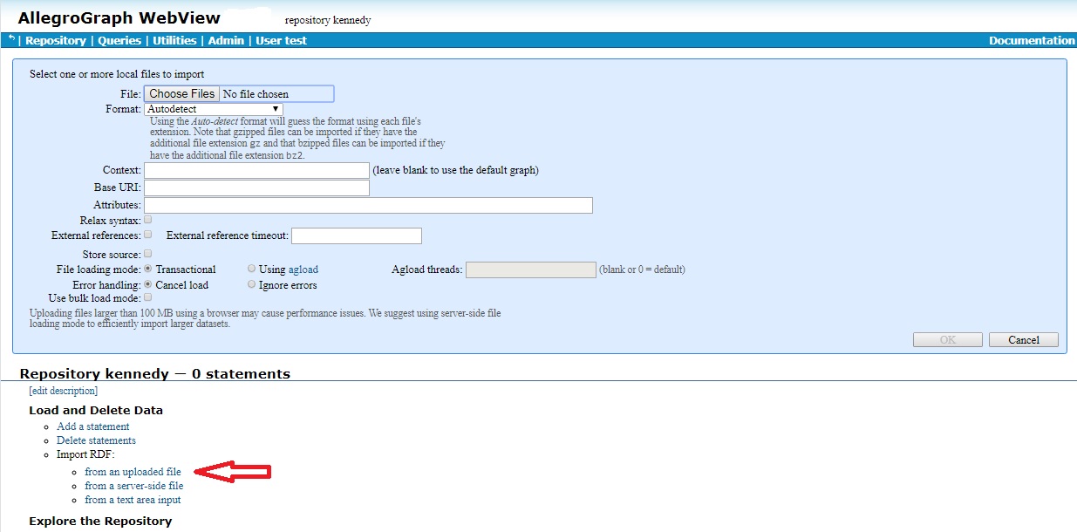Open the Documentation link

point(1032,41)
